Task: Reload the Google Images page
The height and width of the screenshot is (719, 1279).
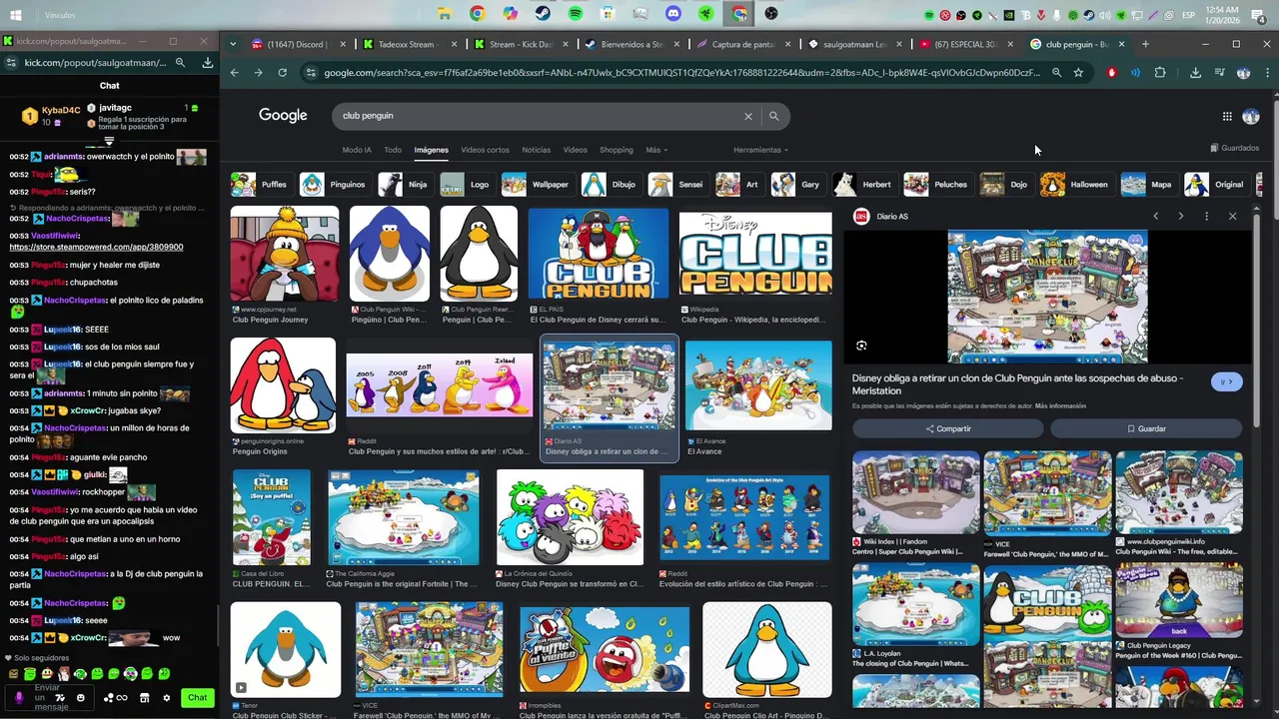Action: pyautogui.click(x=283, y=73)
